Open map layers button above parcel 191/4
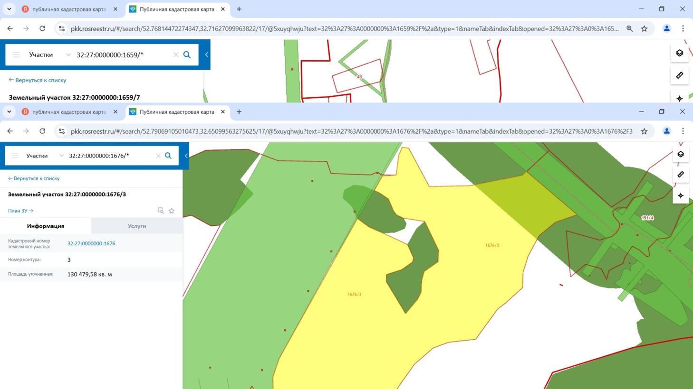693x389 pixels. [681, 154]
